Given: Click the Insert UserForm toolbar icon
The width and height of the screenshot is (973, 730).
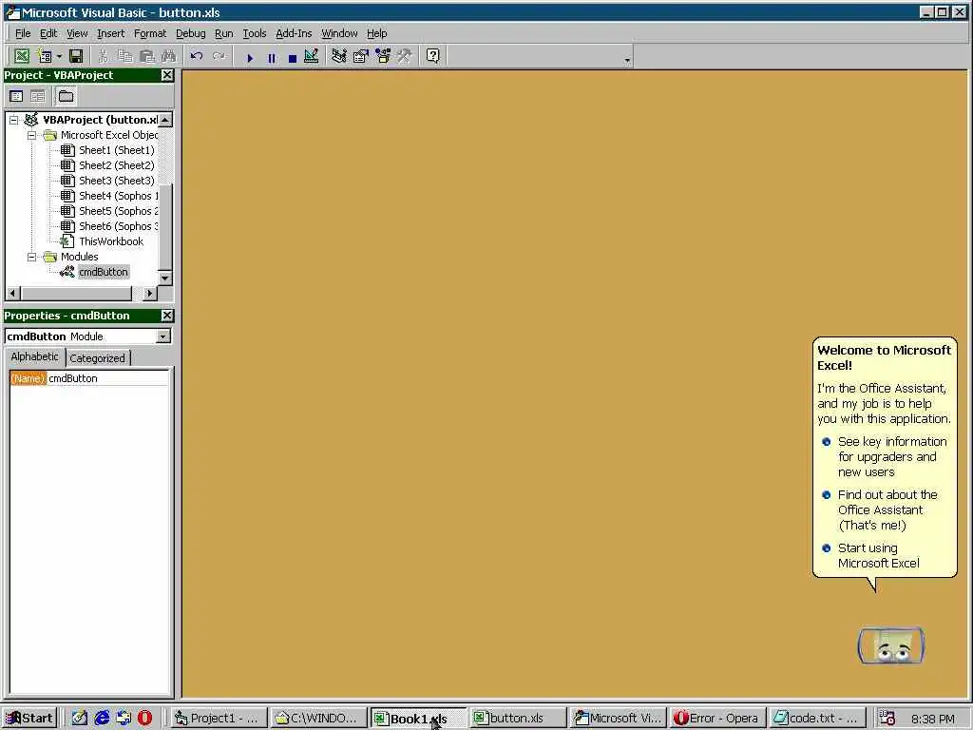Looking at the screenshot, I should (45, 56).
